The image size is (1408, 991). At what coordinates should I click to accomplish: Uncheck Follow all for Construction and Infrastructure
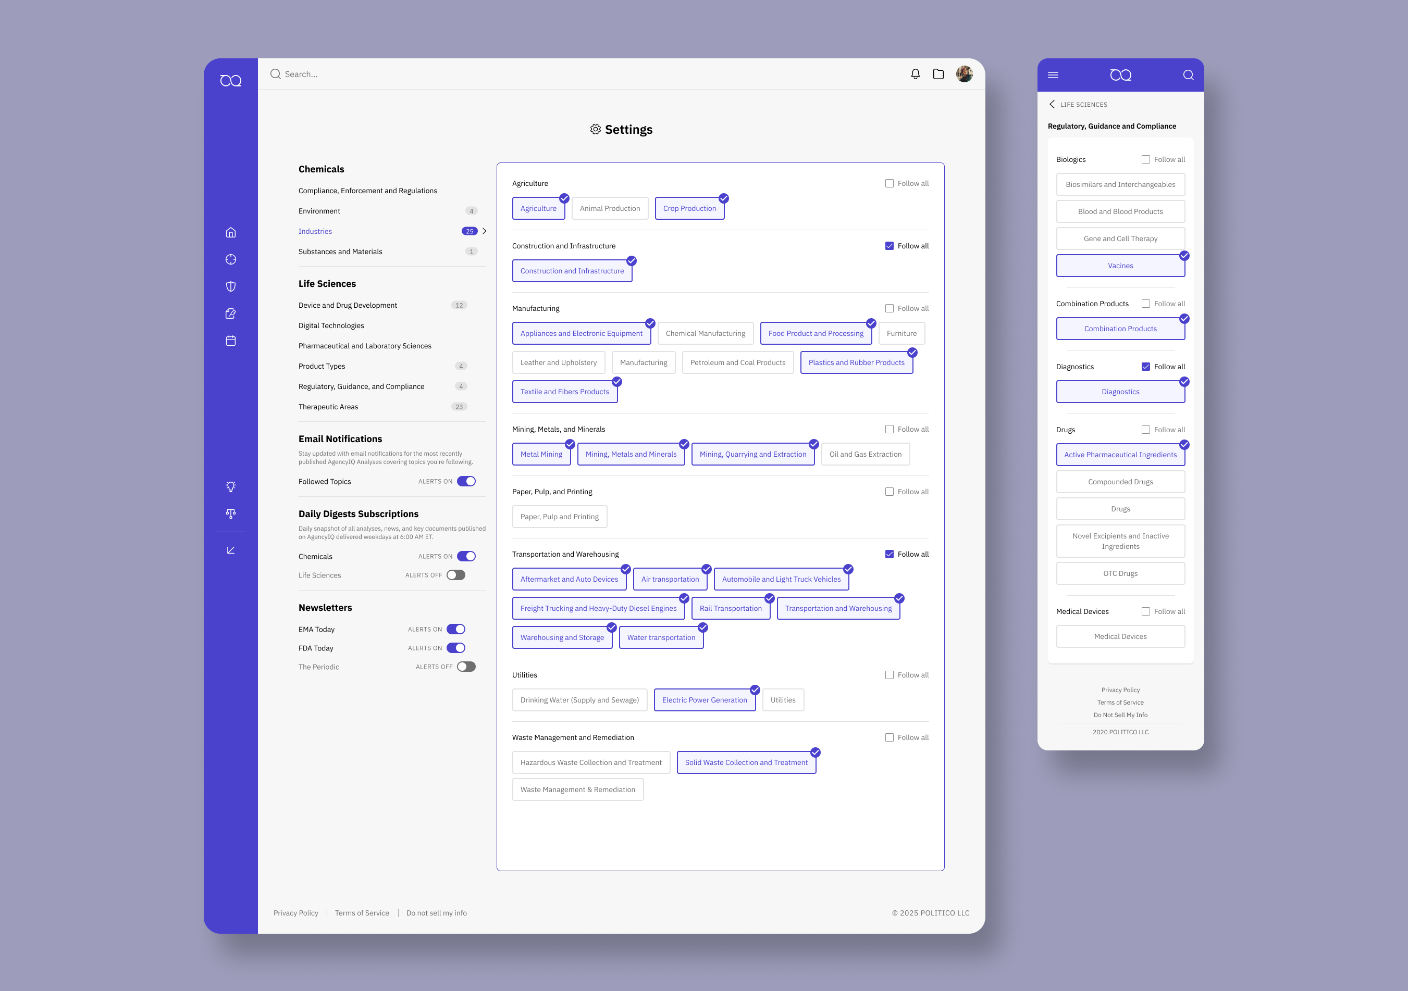889,246
